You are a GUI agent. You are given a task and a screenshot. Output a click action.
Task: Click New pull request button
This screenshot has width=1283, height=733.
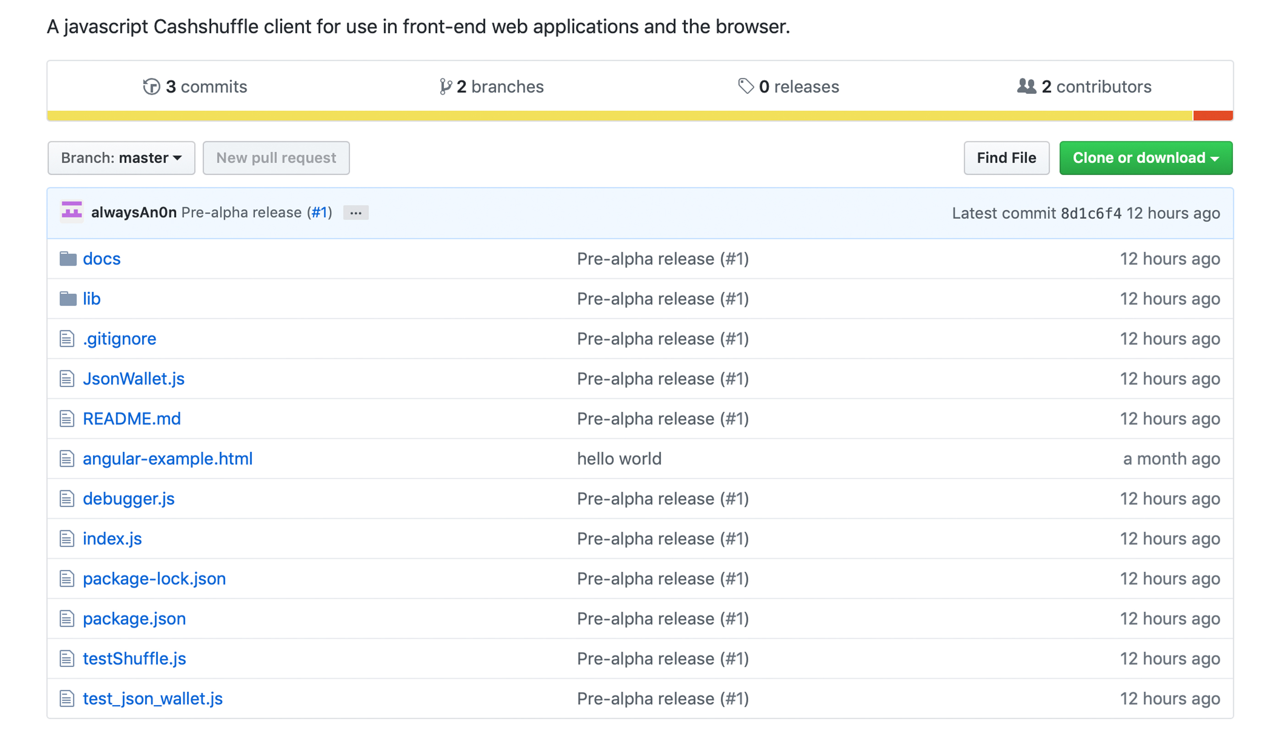[276, 158]
